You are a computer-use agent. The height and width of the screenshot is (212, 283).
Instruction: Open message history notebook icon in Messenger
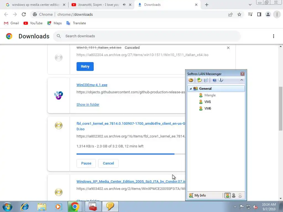[x=206, y=80]
